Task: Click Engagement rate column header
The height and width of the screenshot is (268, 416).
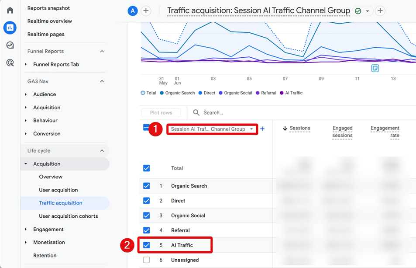Action: pos(385,132)
